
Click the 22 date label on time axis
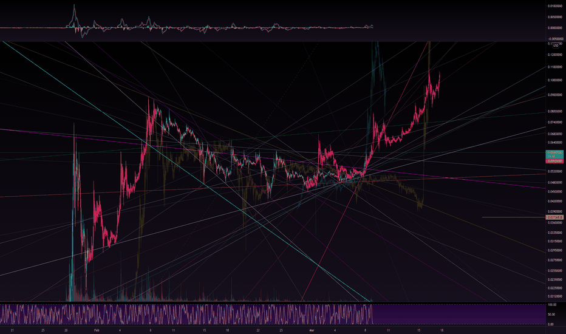point(258,330)
